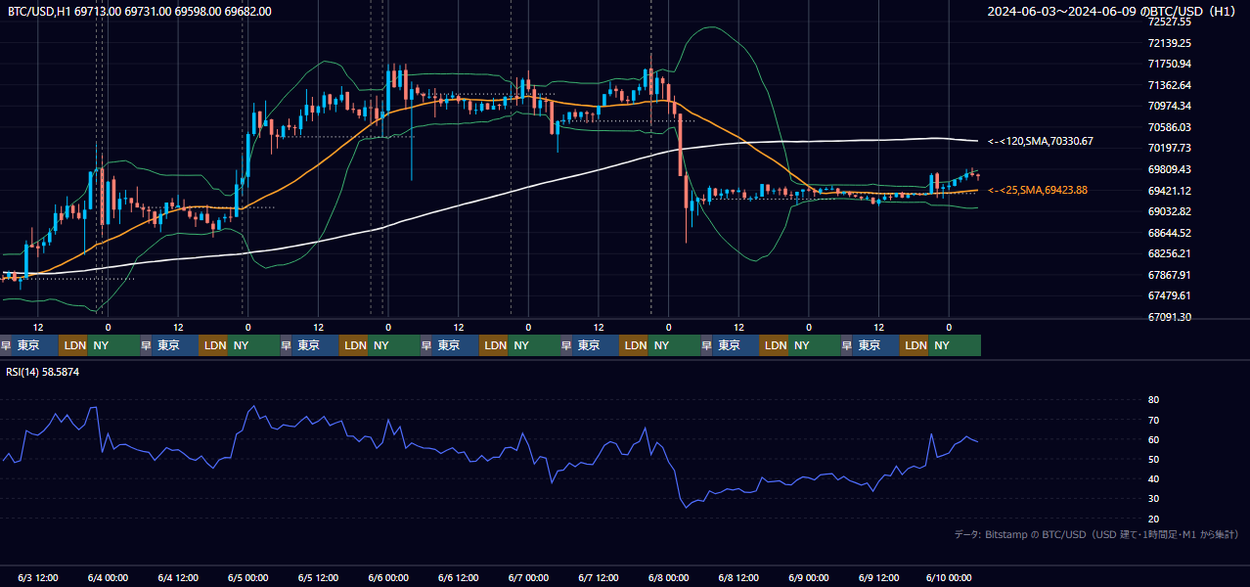Click the 6/4 00:00 date label
Viewport: 1250px width, 587px height.
108,577
